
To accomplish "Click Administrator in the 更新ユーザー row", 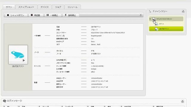I will (97, 84).
